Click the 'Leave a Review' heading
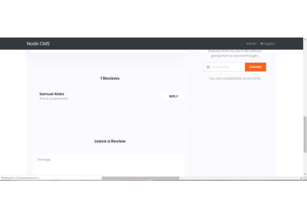 click(x=110, y=141)
